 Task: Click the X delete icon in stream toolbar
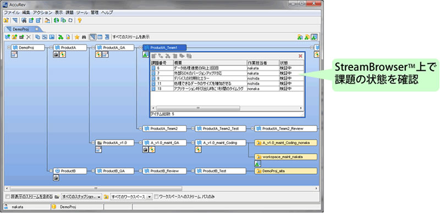(29, 37)
